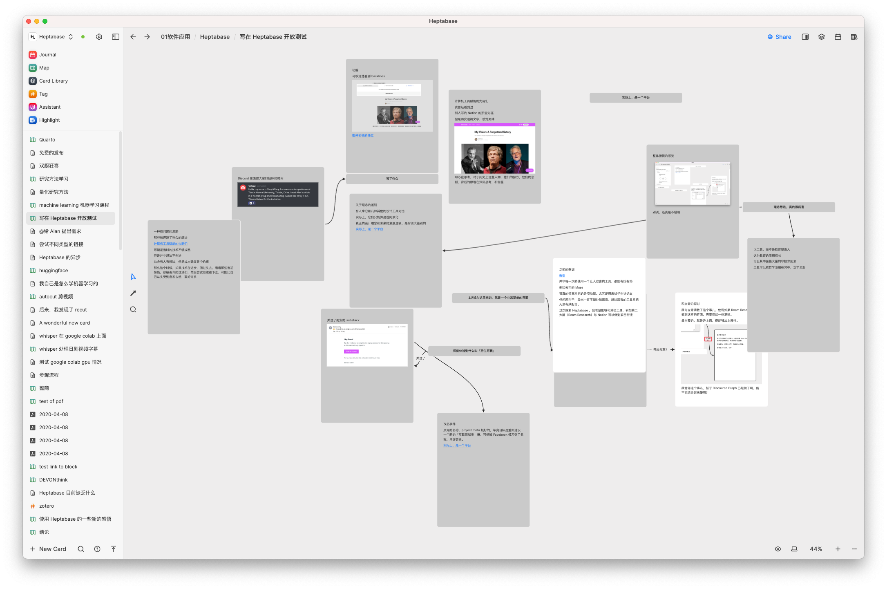Click the upload arrow icon bottom sidebar
887x589 pixels.
[114, 549]
